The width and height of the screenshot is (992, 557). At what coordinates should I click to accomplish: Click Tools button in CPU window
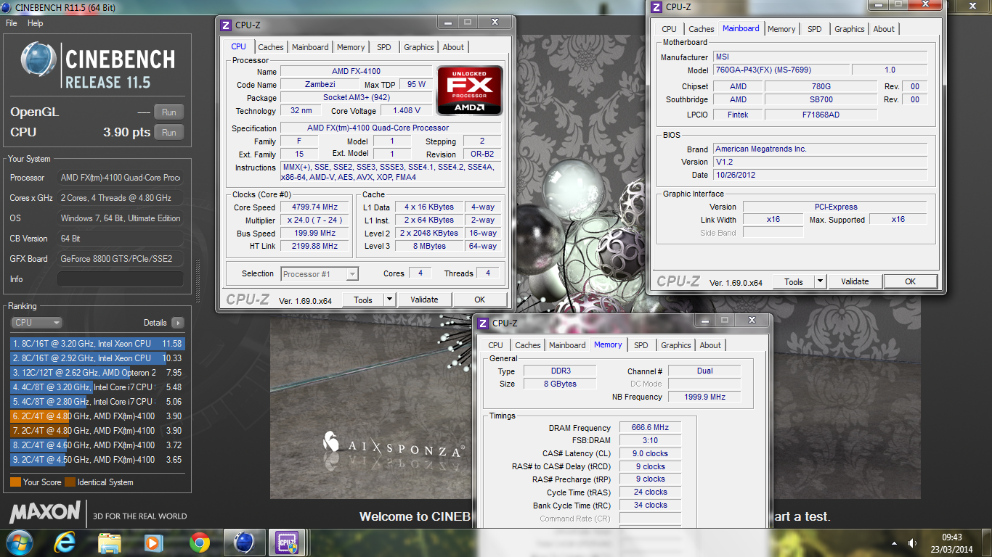363,300
